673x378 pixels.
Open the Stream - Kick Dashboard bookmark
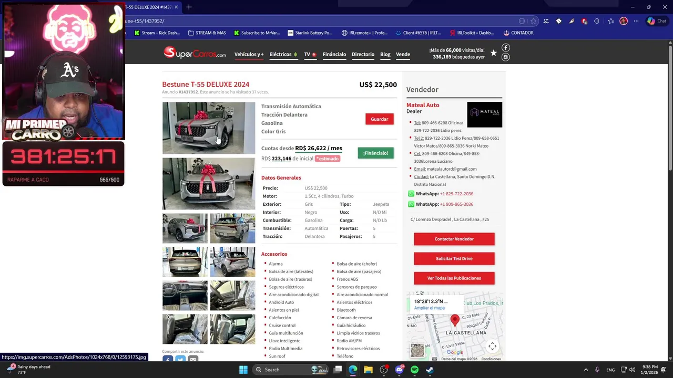coord(157,33)
